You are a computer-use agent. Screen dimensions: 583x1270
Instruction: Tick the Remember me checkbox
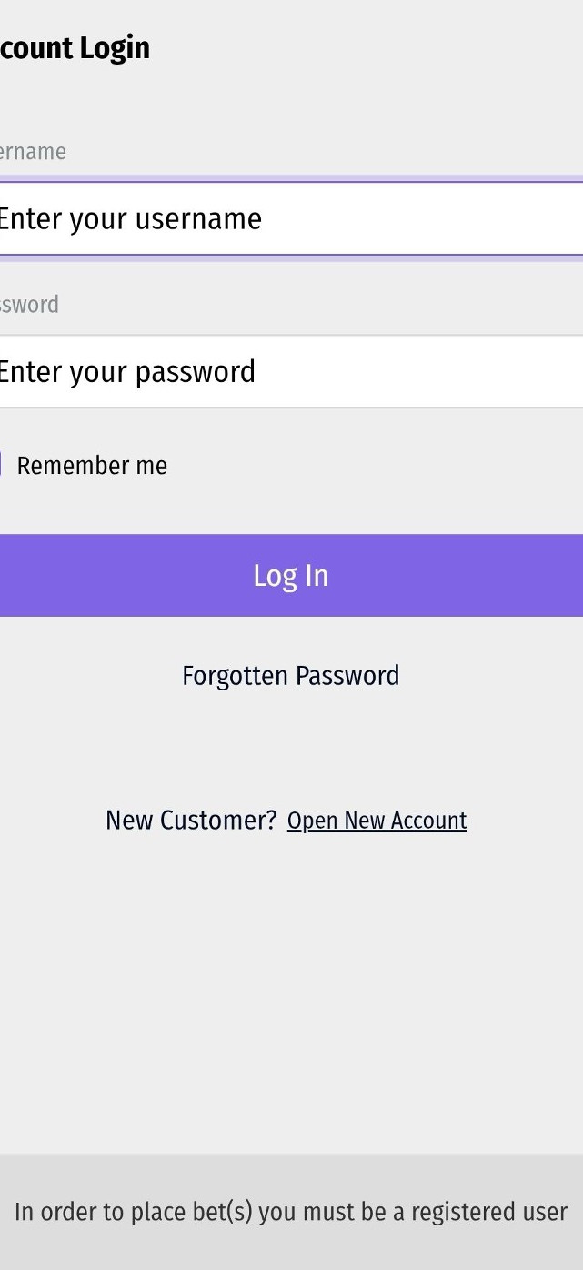point(1,465)
